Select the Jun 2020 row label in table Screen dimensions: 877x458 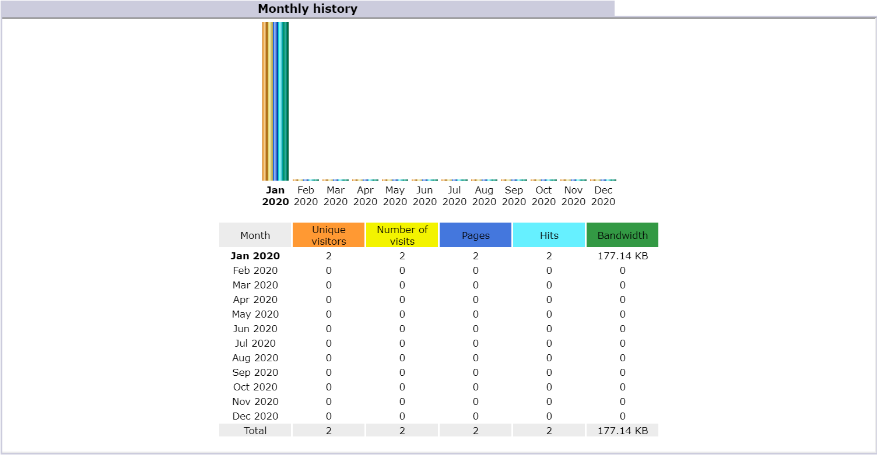[255, 329]
